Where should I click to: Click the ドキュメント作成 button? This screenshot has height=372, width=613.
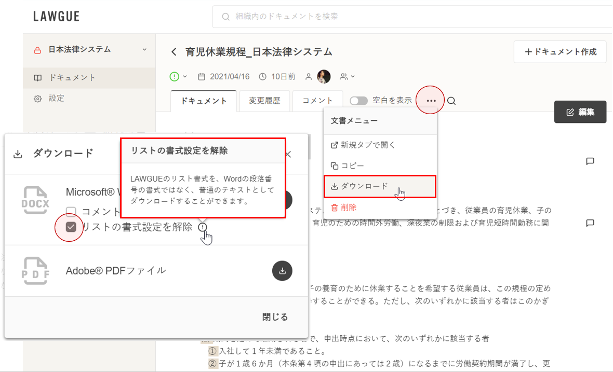[560, 52]
